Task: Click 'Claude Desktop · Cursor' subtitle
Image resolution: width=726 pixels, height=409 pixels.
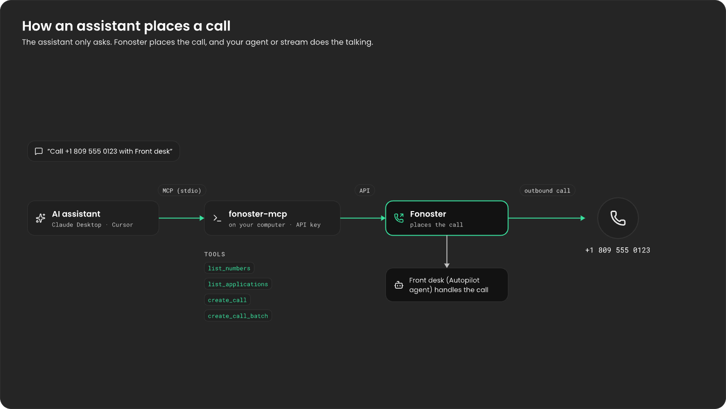Action: 93,225
